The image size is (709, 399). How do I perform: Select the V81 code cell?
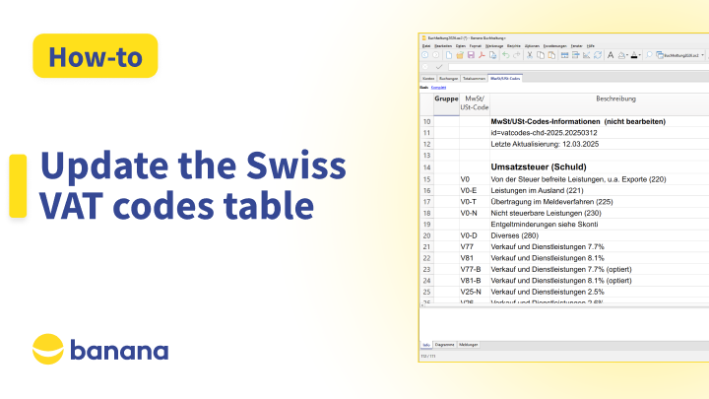click(475, 258)
